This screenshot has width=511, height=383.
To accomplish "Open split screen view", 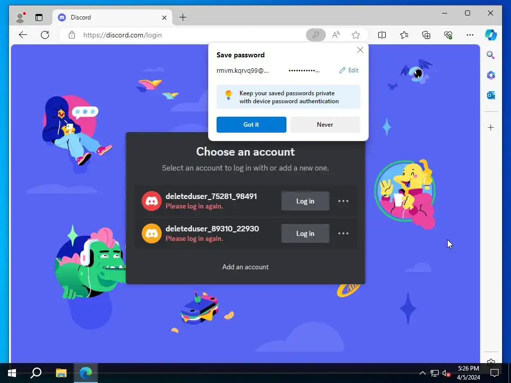I will pos(382,35).
